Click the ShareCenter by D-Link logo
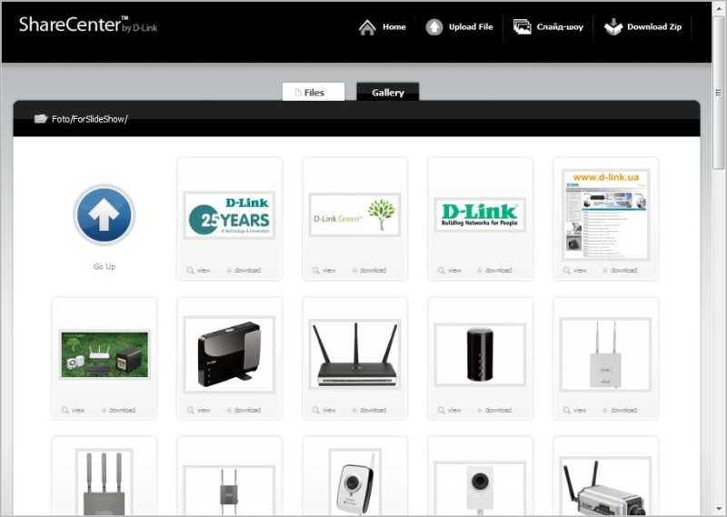Screen dimensions: 727x517 [x=88, y=25]
